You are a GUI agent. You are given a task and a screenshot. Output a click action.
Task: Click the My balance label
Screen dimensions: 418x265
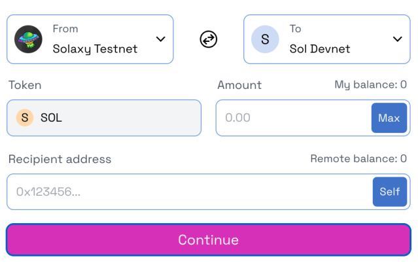370,84
